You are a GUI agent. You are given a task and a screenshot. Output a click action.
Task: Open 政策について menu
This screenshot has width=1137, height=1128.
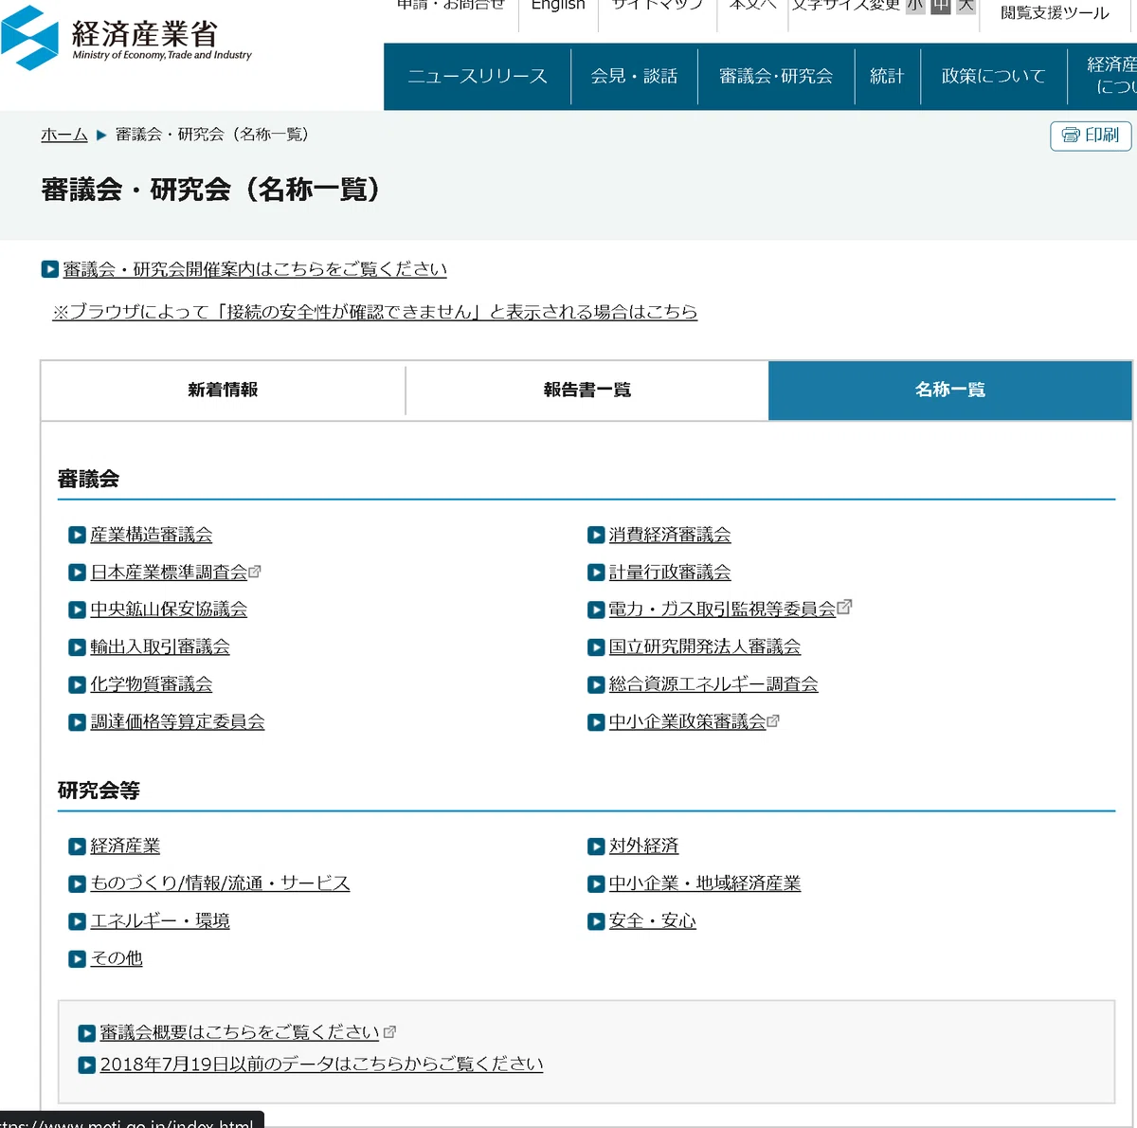tap(993, 76)
